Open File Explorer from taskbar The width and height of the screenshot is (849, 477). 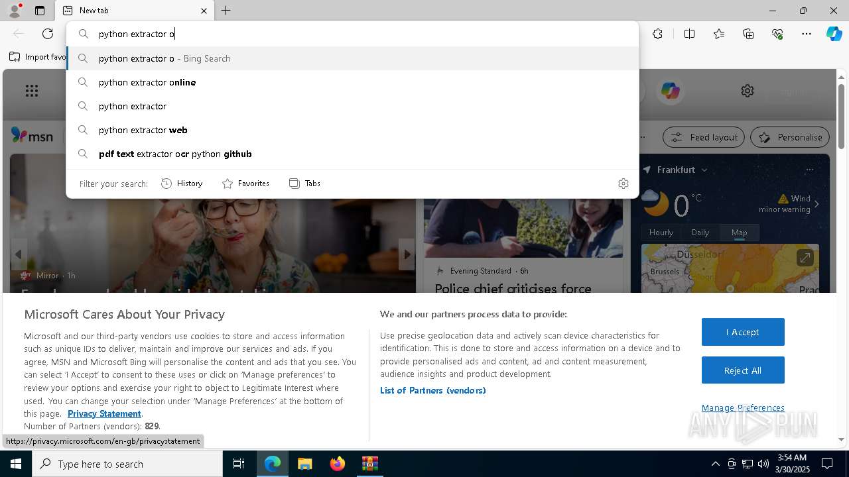click(x=304, y=464)
